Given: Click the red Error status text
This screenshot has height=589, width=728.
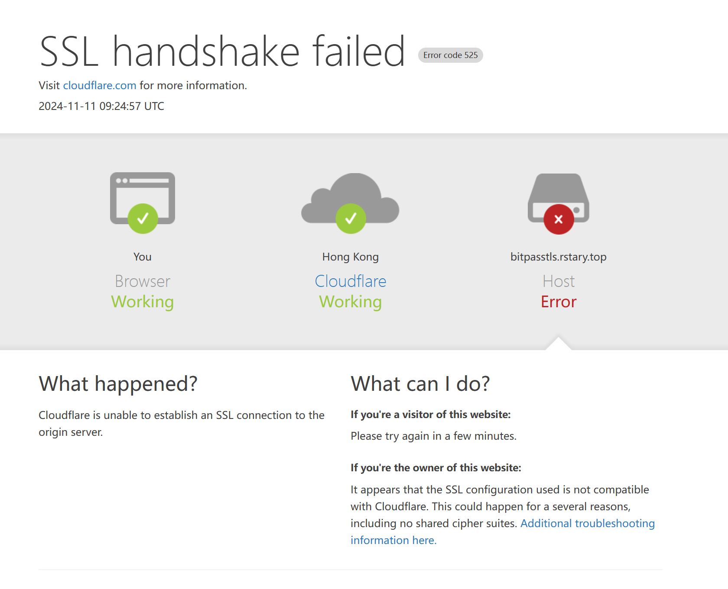Looking at the screenshot, I should pyautogui.click(x=559, y=302).
